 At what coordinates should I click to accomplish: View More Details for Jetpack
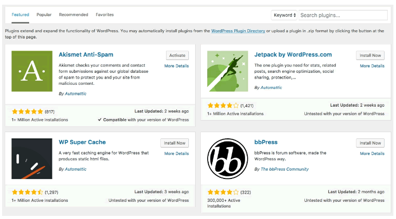point(372,66)
